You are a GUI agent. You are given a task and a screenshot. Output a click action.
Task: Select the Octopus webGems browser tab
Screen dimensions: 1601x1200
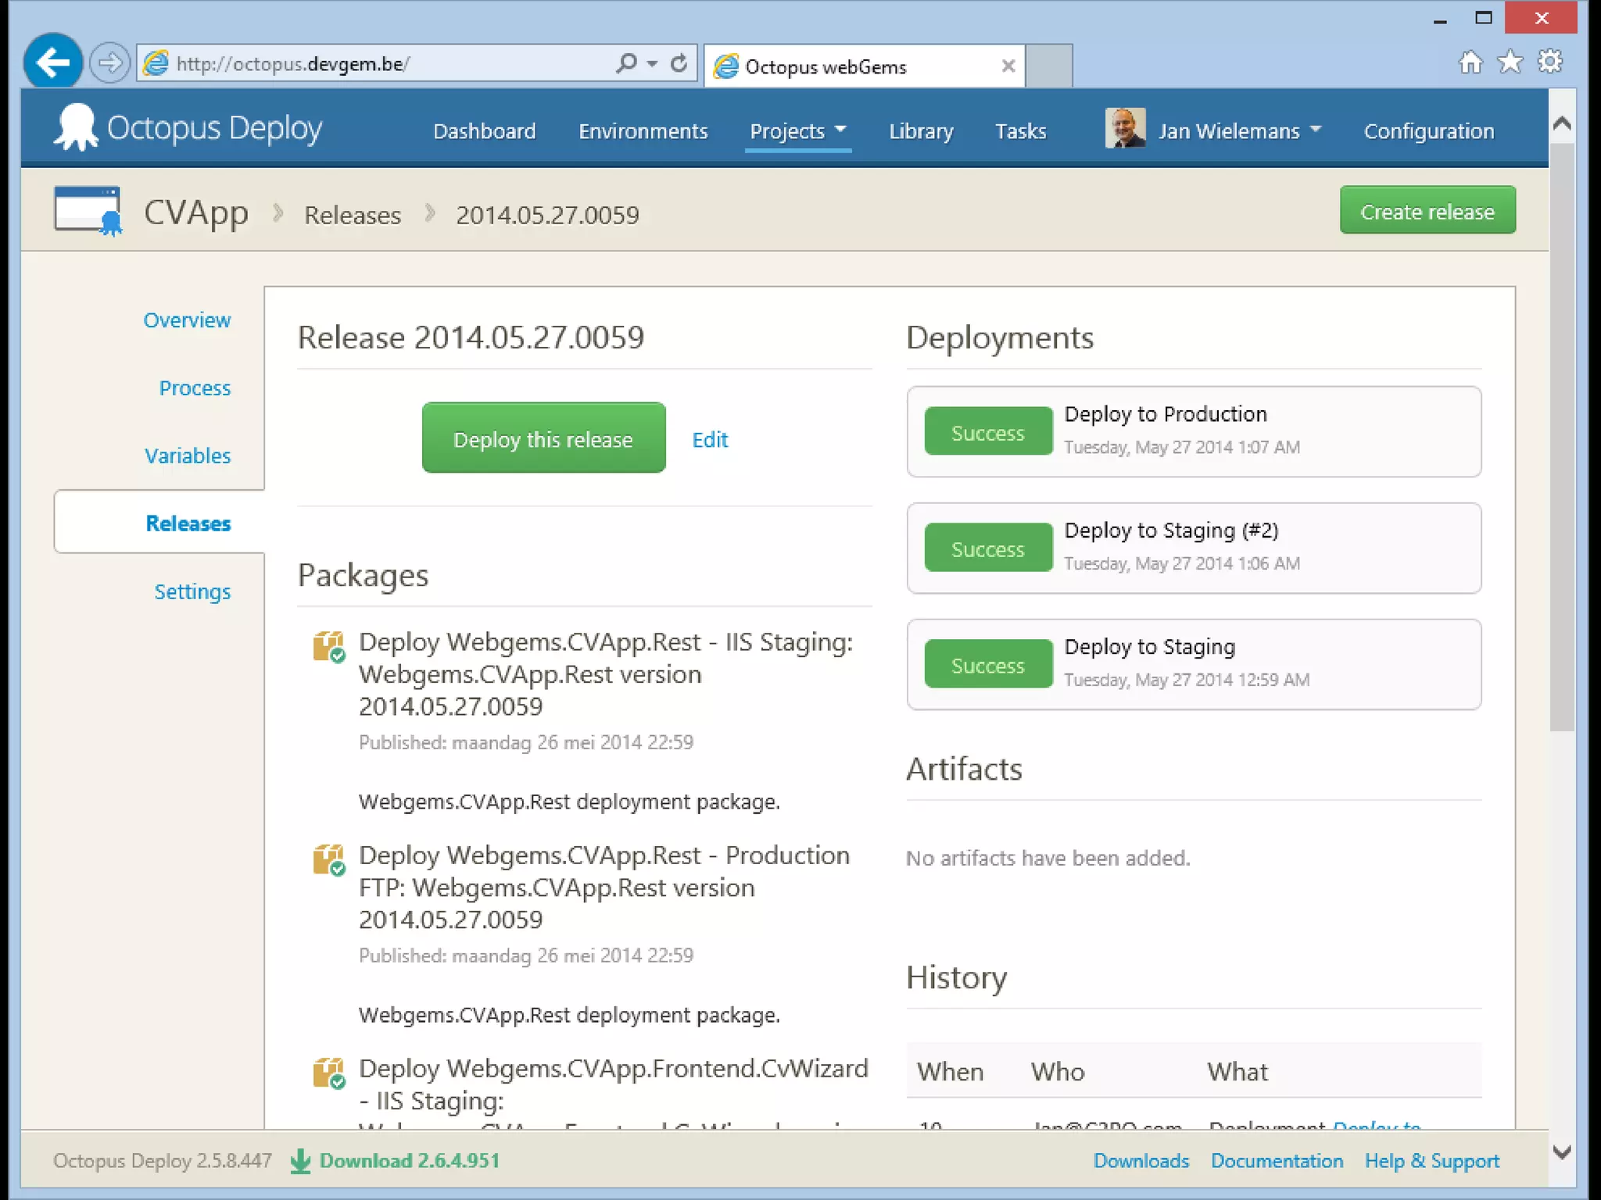865,66
